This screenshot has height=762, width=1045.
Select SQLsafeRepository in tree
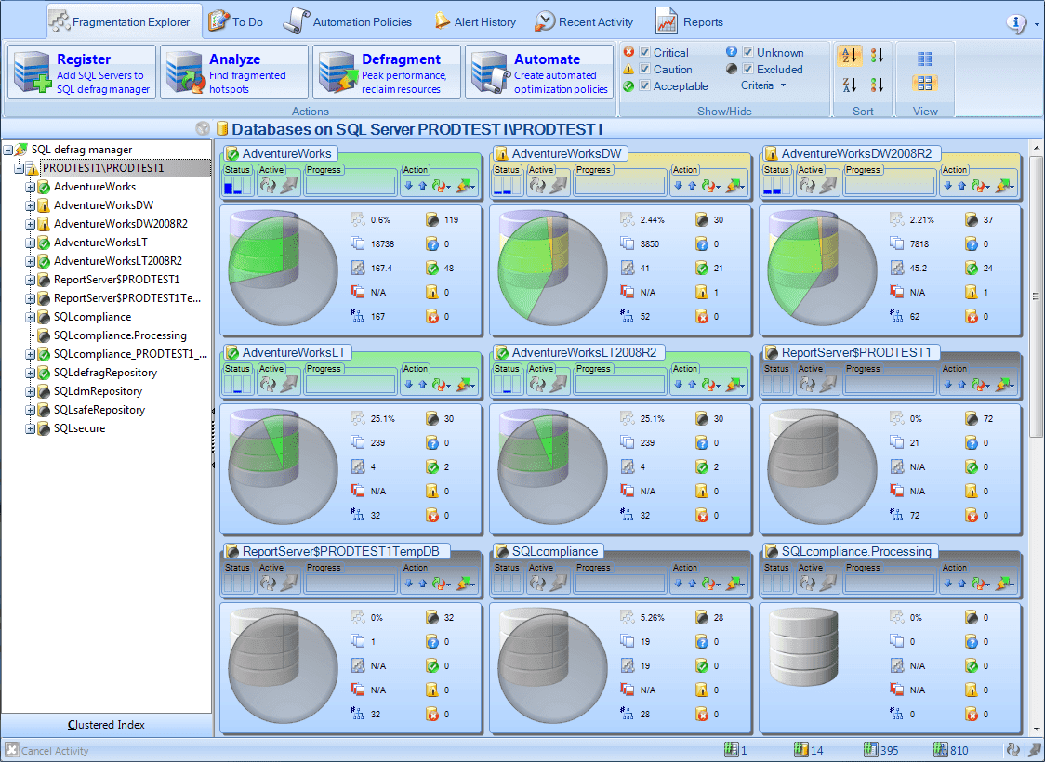[x=99, y=411]
